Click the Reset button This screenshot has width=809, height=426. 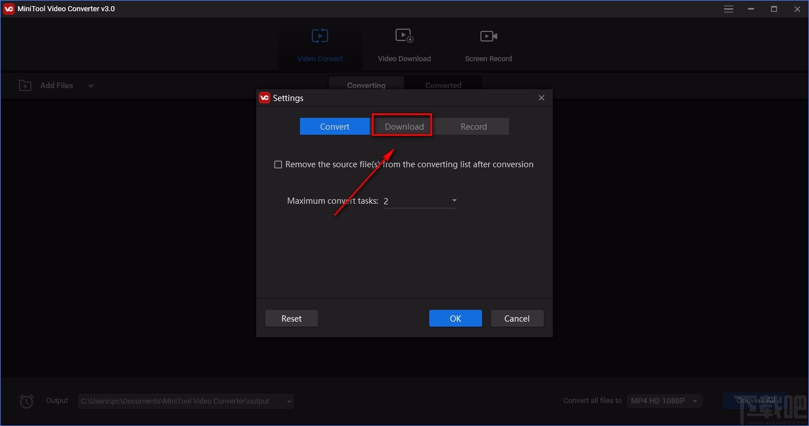291,318
